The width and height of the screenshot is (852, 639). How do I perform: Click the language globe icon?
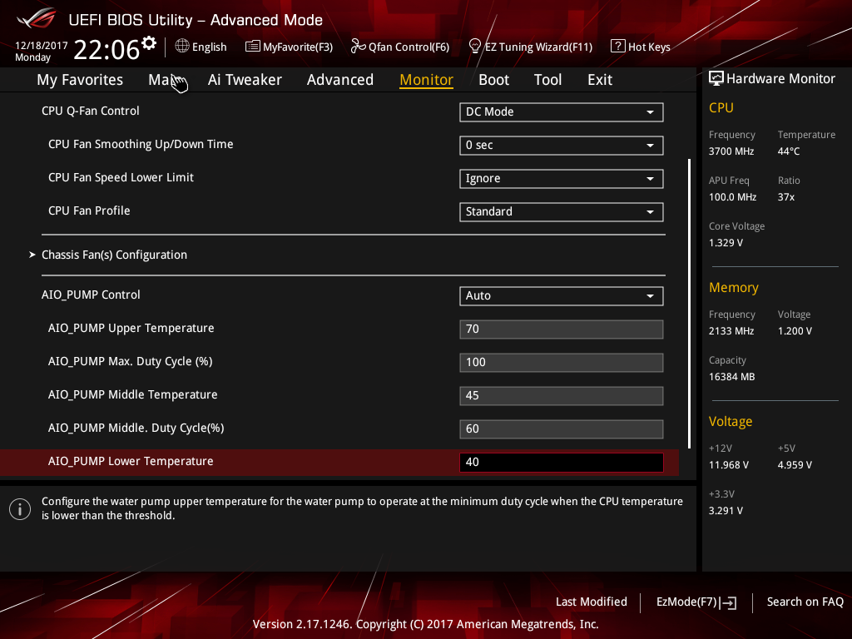(182, 47)
